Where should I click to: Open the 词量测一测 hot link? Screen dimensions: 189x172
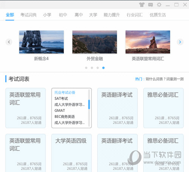tap(175, 79)
